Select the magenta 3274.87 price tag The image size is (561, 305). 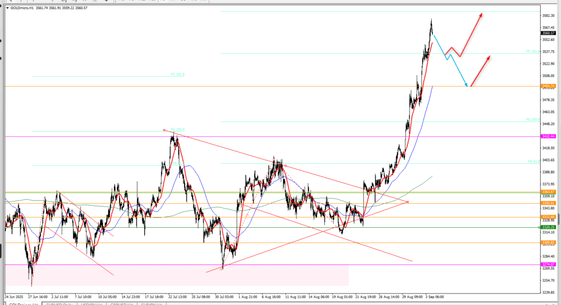point(548,264)
